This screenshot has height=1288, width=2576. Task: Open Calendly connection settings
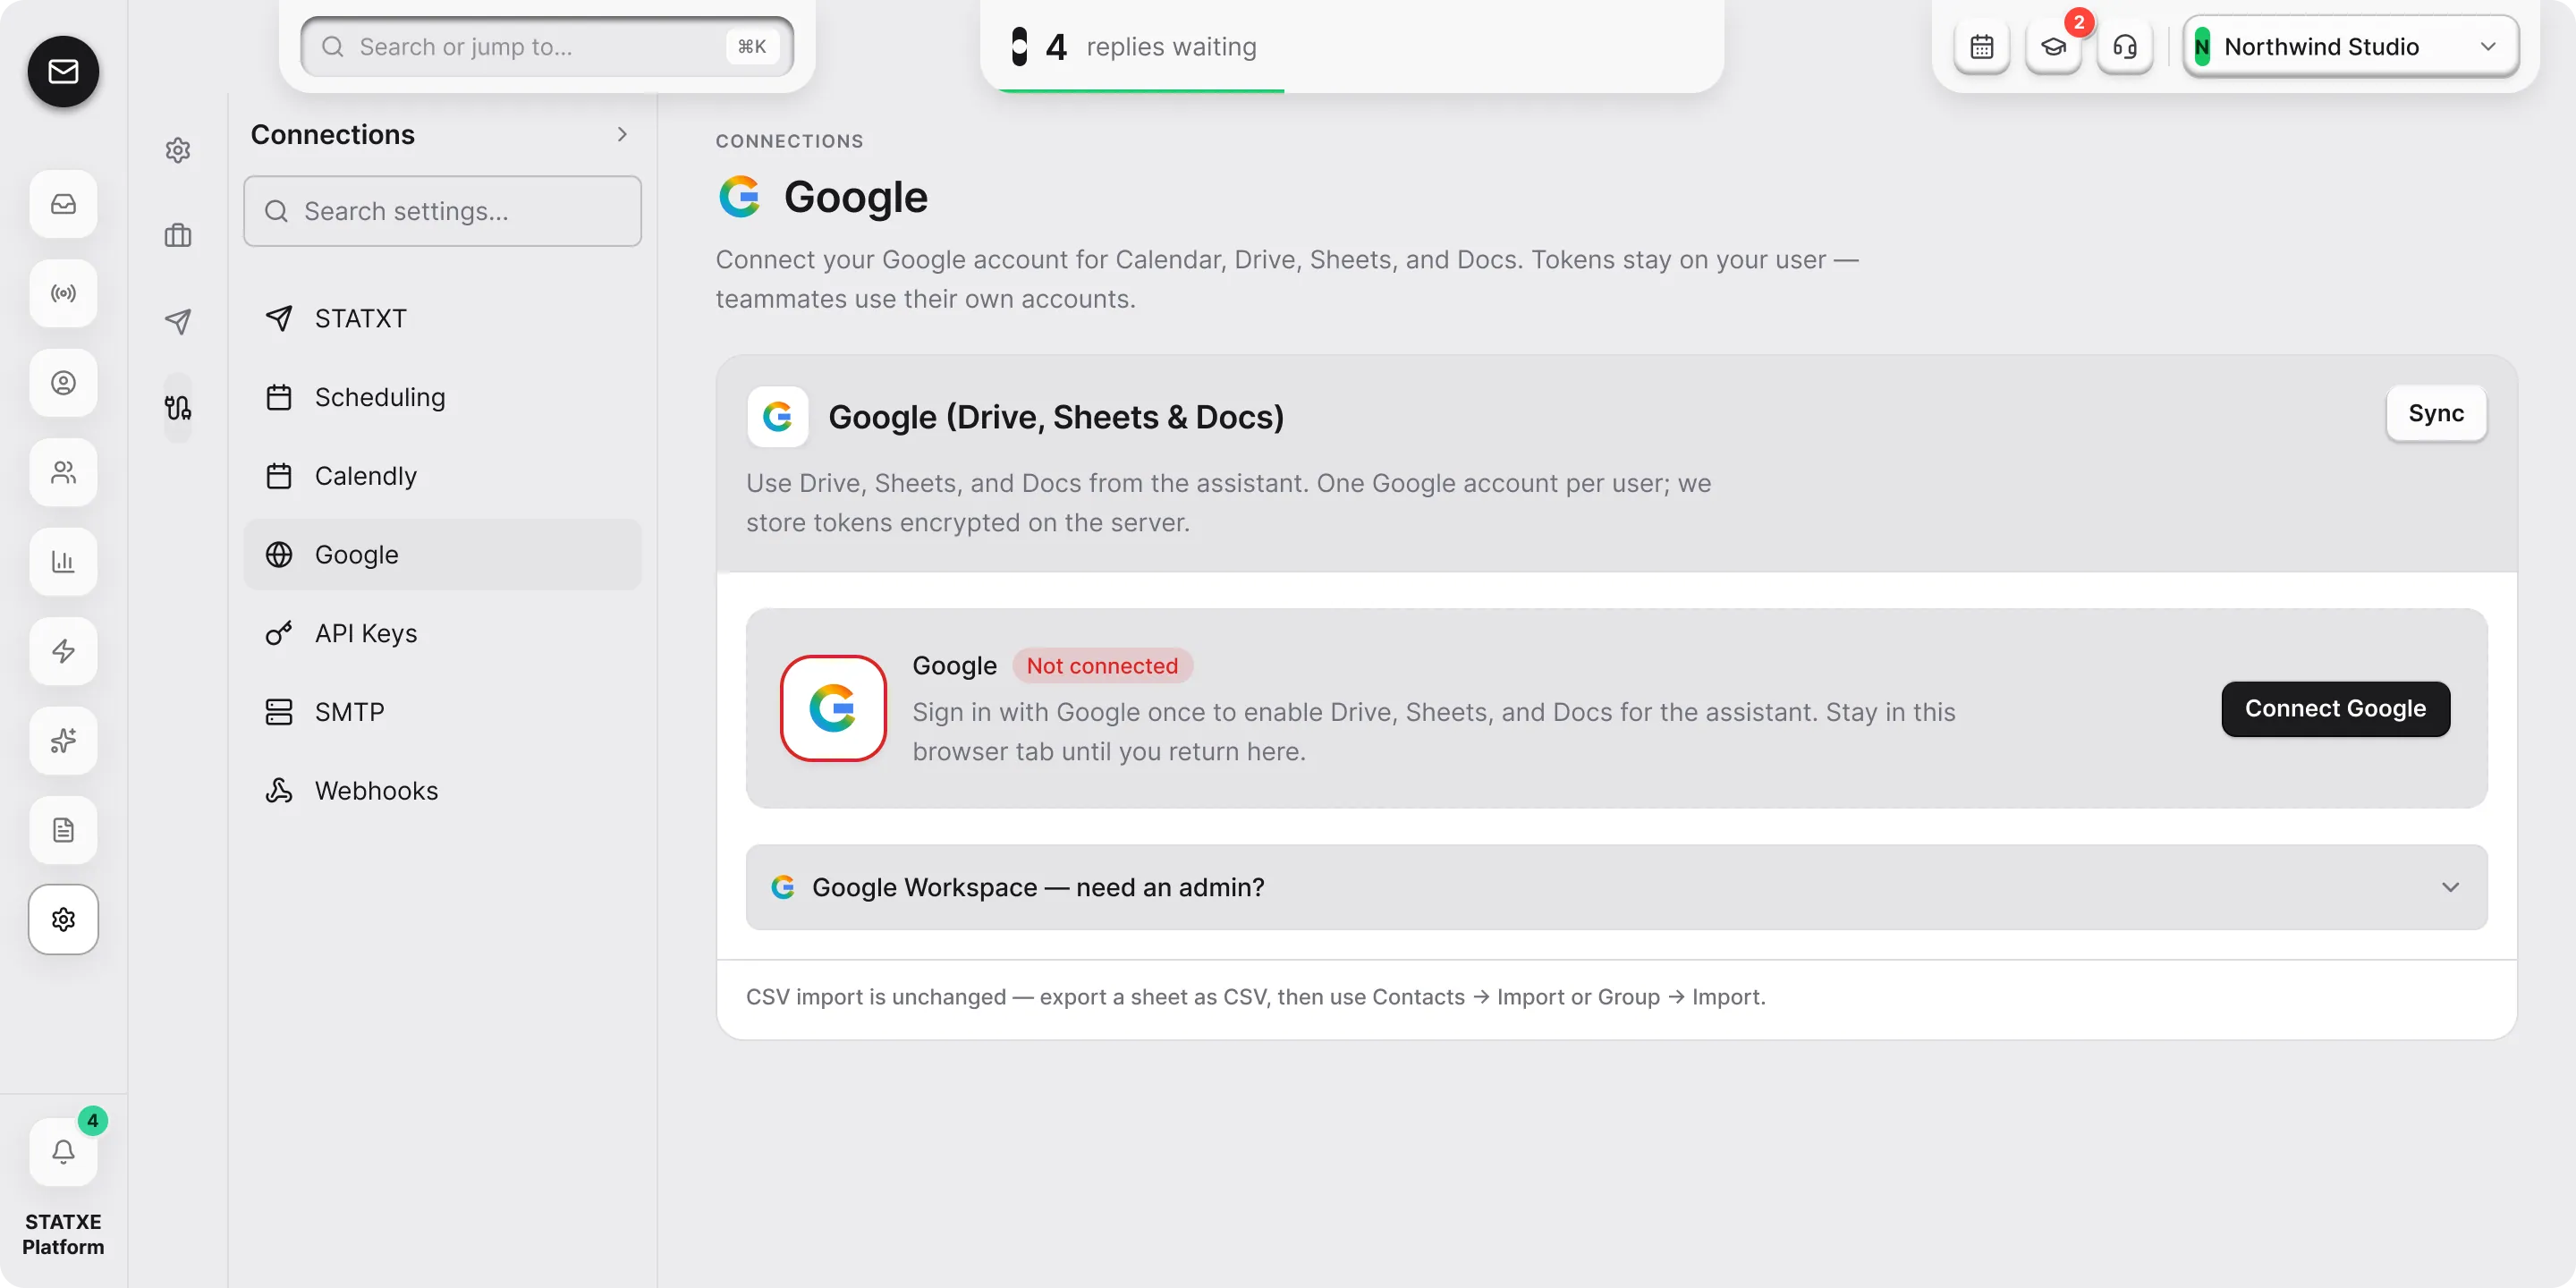(x=442, y=476)
